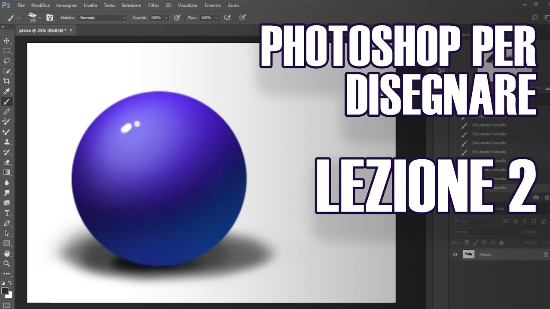Open the Livello menu
Viewport: 550px width, 309px height.
pos(91,6)
